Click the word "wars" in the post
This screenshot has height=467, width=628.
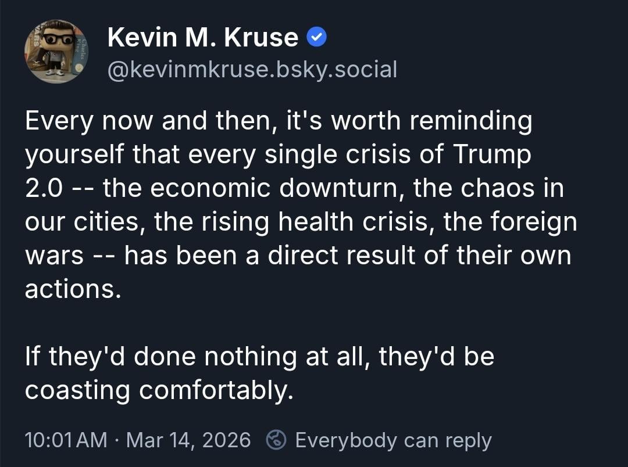pyautogui.click(x=54, y=256)
